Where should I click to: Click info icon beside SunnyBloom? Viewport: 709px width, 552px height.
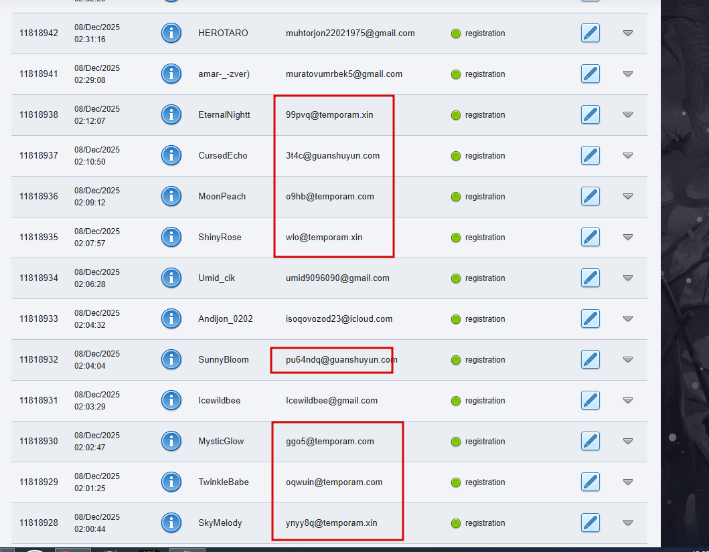tap(171, 359)
